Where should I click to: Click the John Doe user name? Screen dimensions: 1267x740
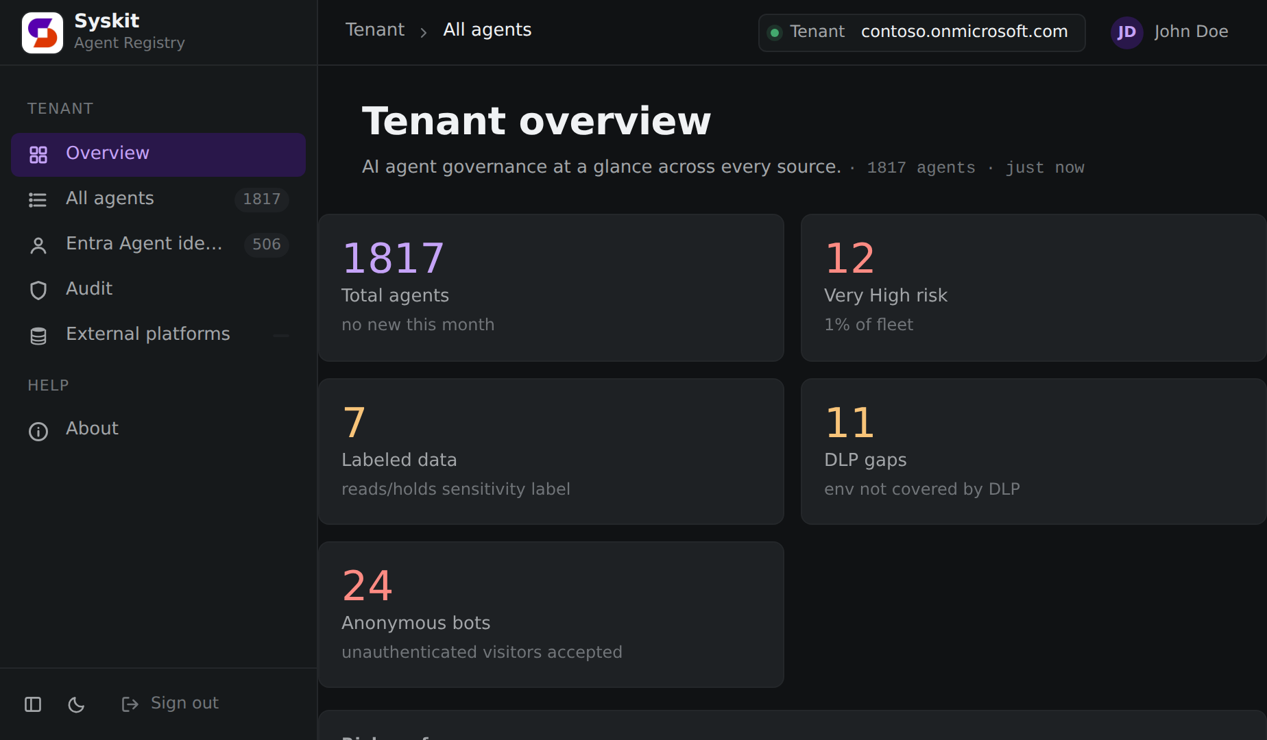pos(1191,32)
